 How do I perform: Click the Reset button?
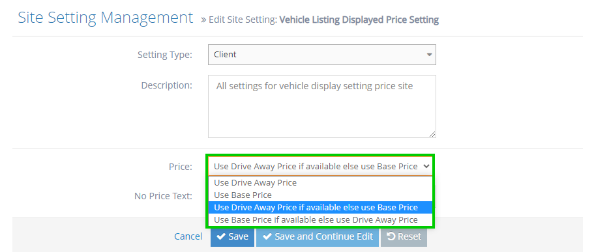[404, 236]
